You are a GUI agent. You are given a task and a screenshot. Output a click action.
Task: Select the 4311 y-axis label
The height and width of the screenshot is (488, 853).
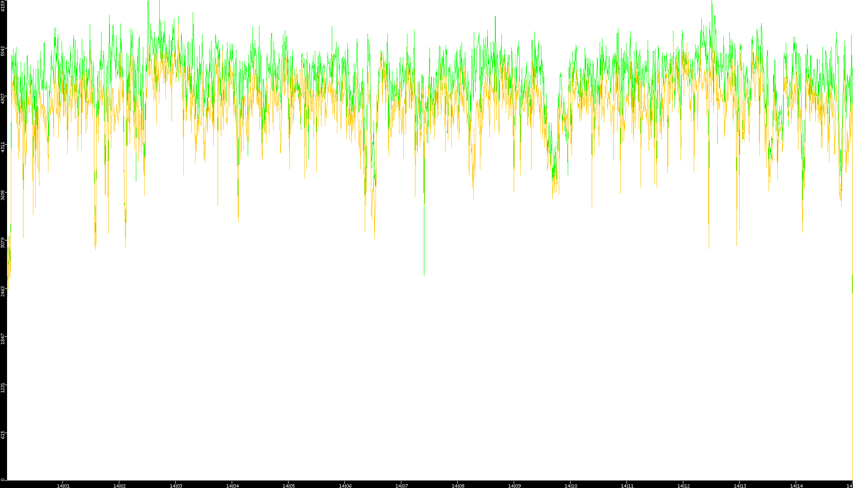pos(3,147)
